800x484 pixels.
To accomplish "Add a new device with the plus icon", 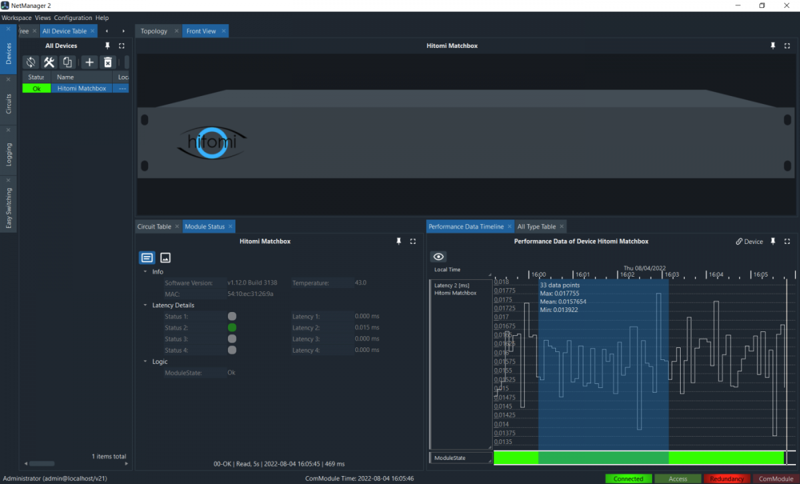I will click(x=89, y=61).
